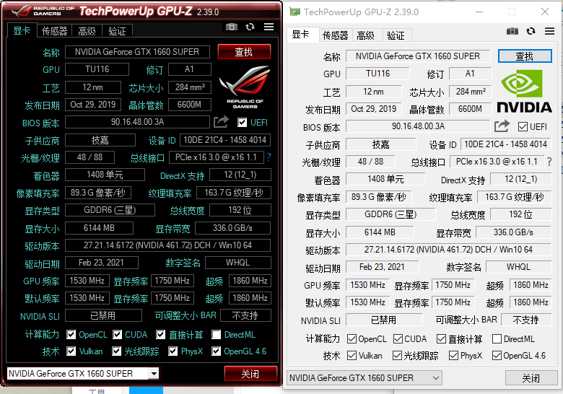Select 显卡 tab in white window

(302, 35)
